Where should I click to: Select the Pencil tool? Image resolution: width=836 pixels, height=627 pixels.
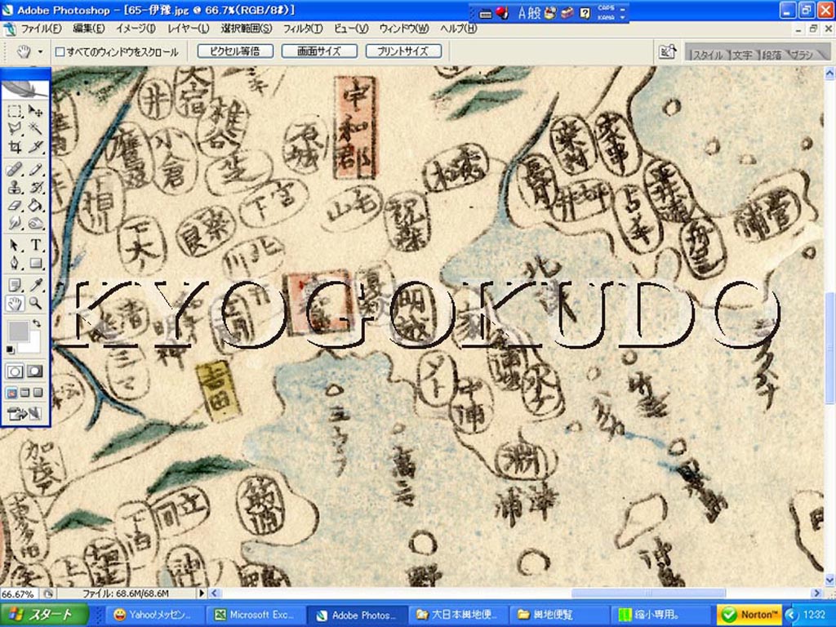[x=35, y=170]
